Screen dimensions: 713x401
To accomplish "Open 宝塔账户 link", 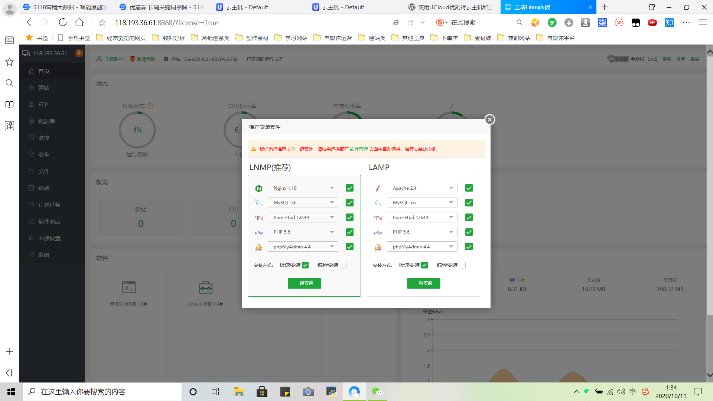I will click(x=114, y=59).
